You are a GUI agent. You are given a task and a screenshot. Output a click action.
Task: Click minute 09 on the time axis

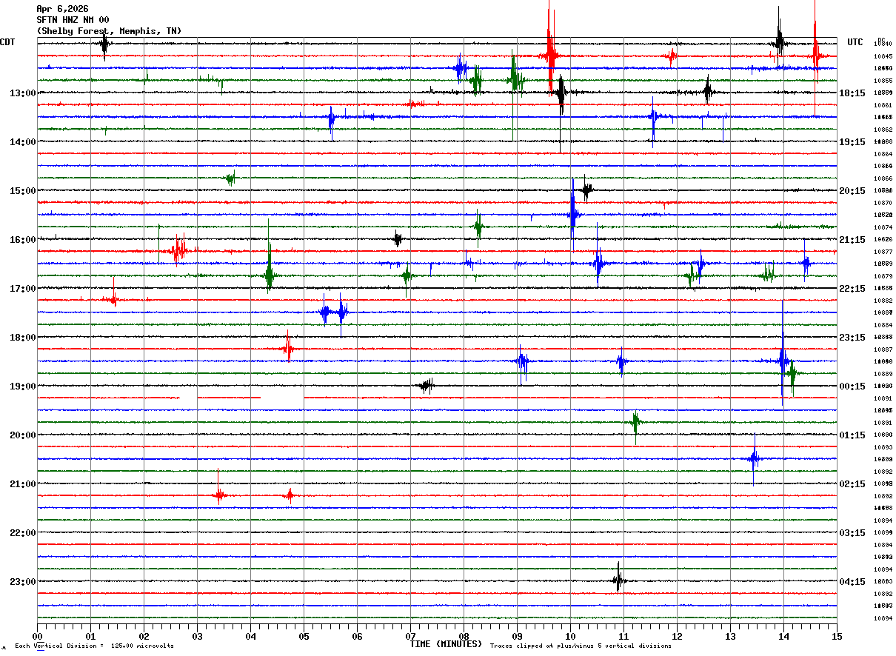pyautogui.click(x=517, y=636)
